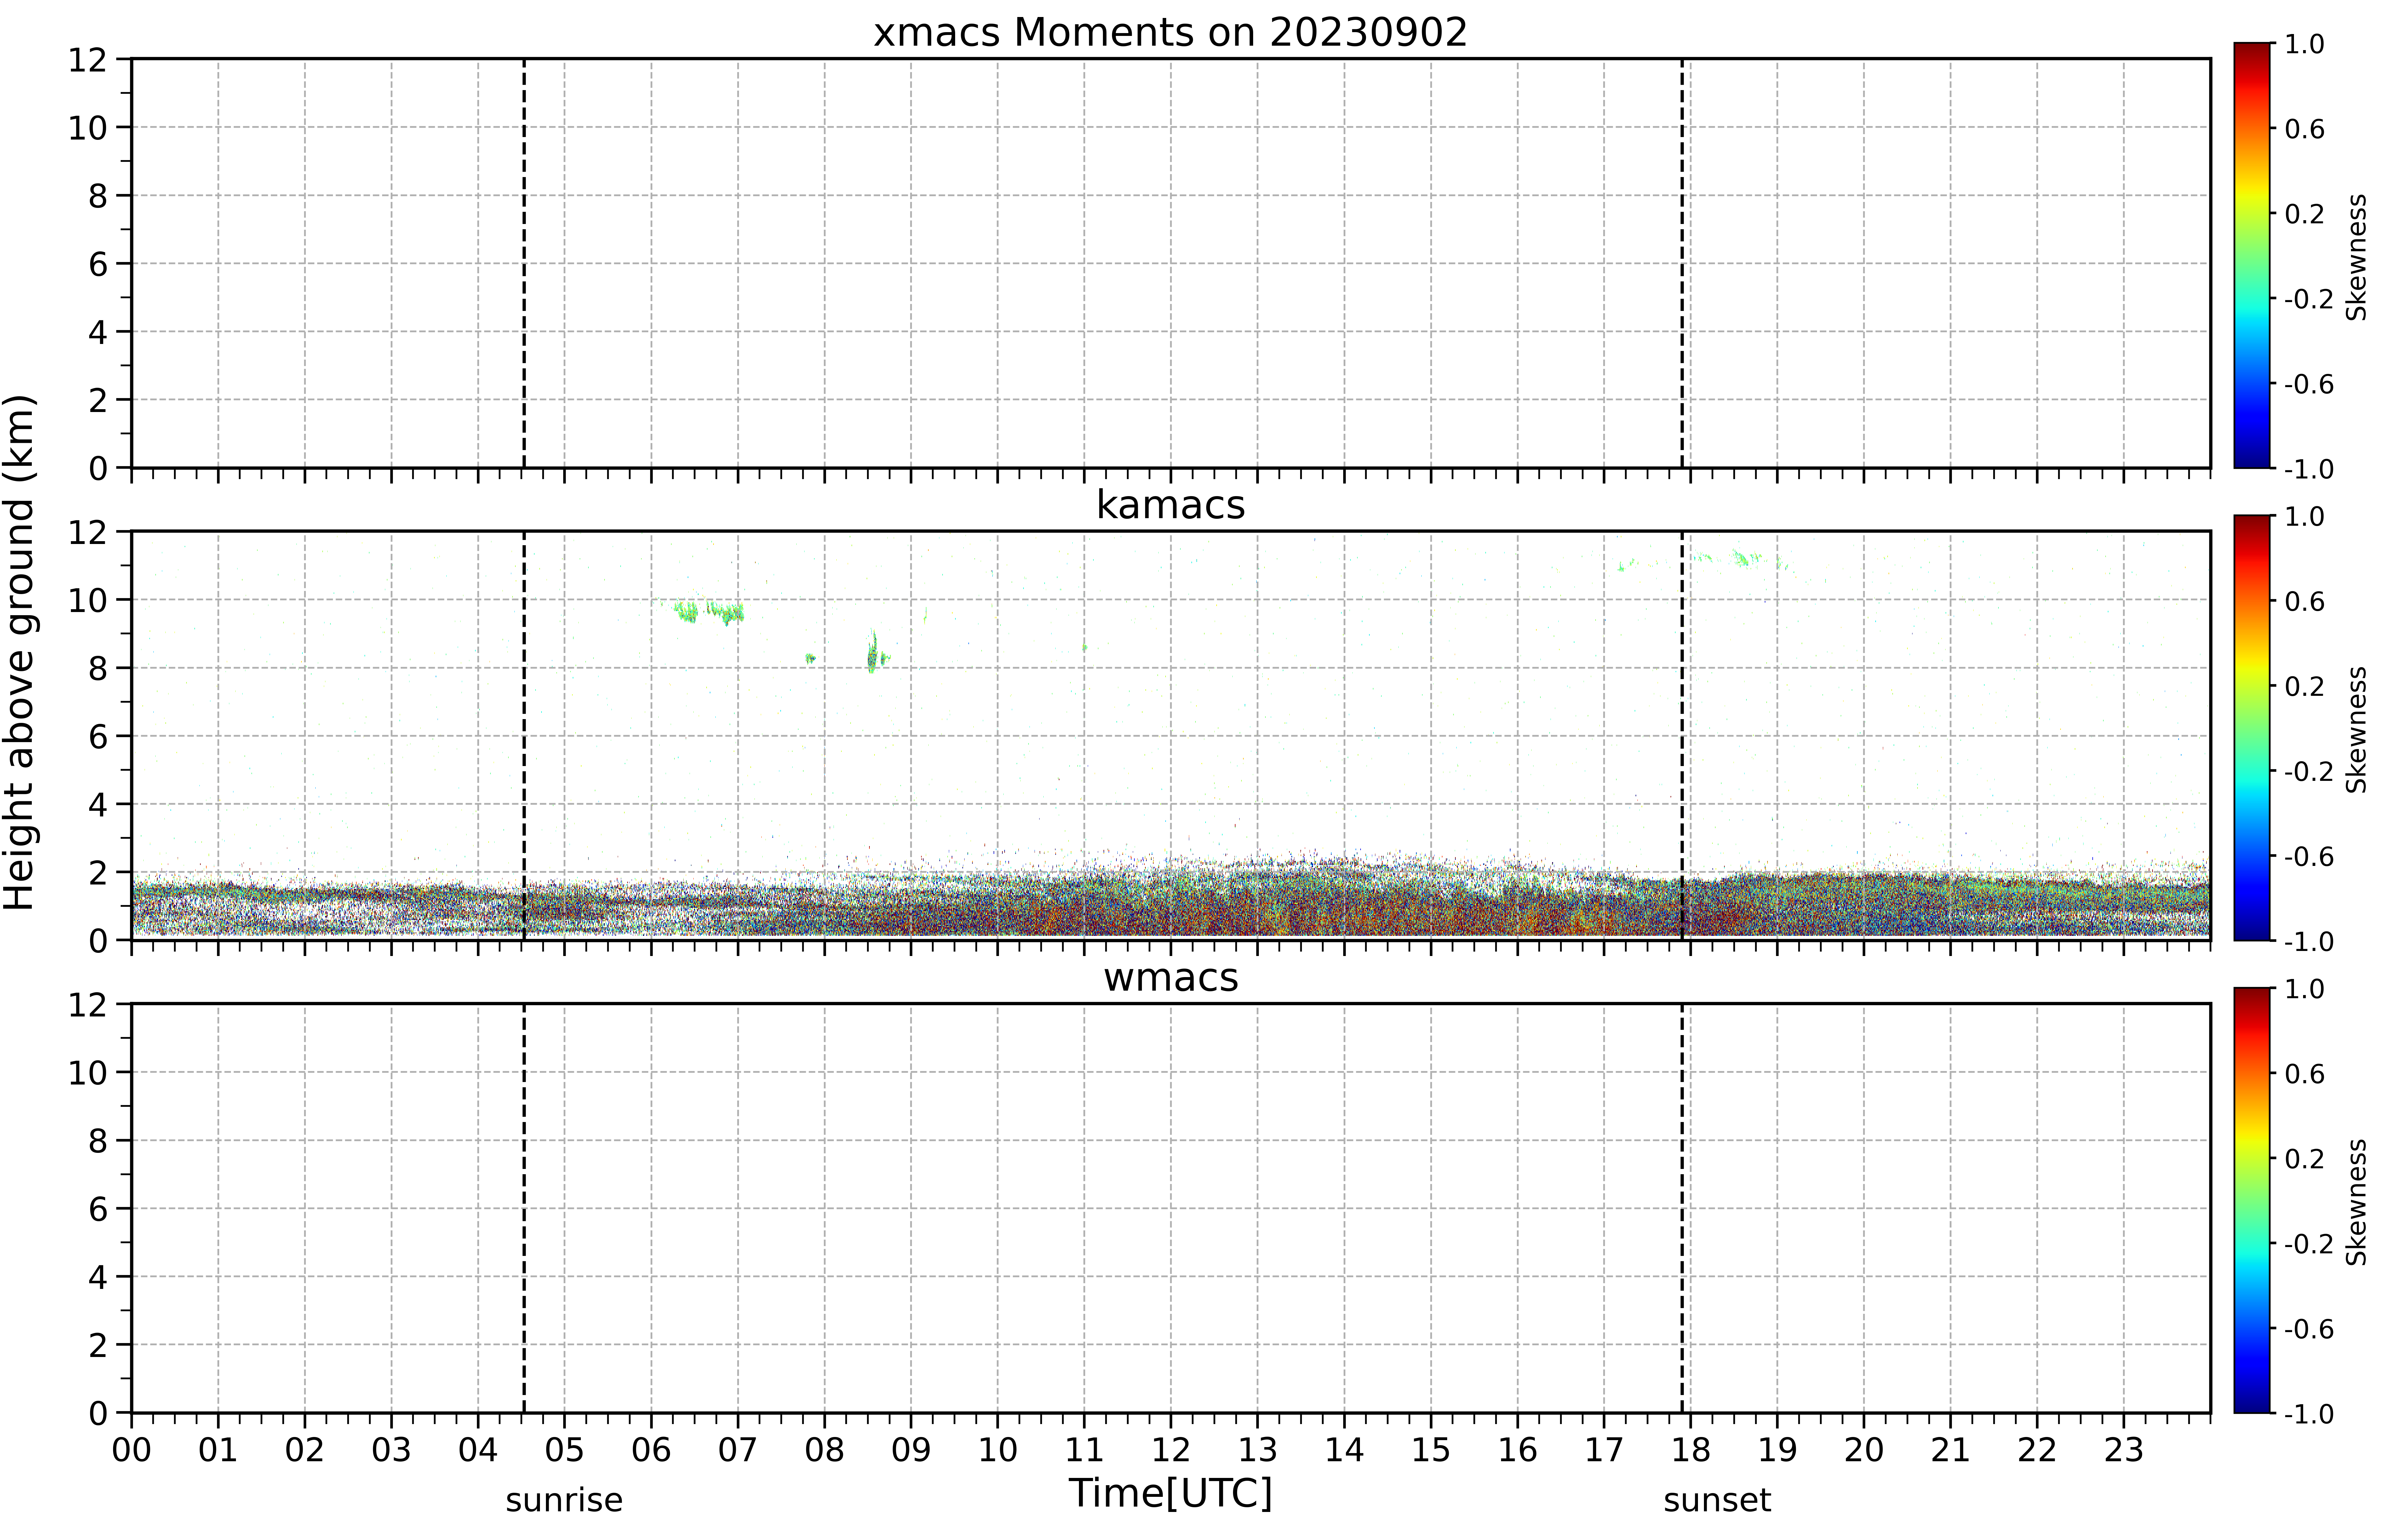Click the sunset dashed line in the kamacs panel
2385x1534 pixels.
click(x=1682, y=735)
